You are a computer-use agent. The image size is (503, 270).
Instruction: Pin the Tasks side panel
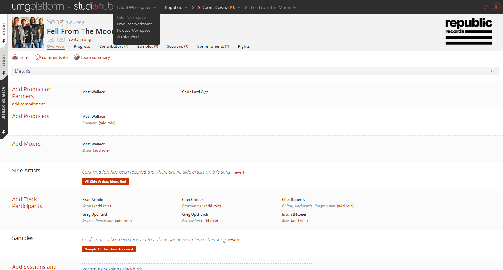(x=4, y=41)
